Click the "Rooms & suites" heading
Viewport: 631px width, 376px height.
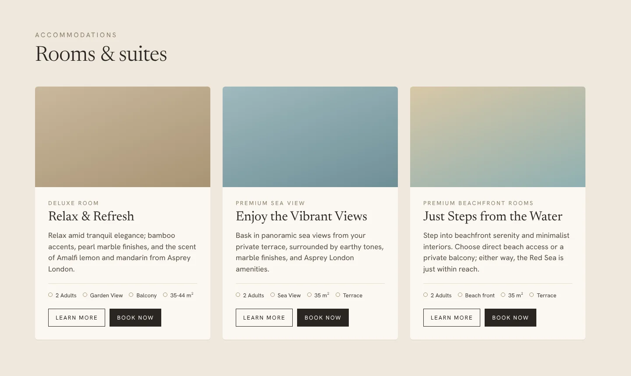101,54
